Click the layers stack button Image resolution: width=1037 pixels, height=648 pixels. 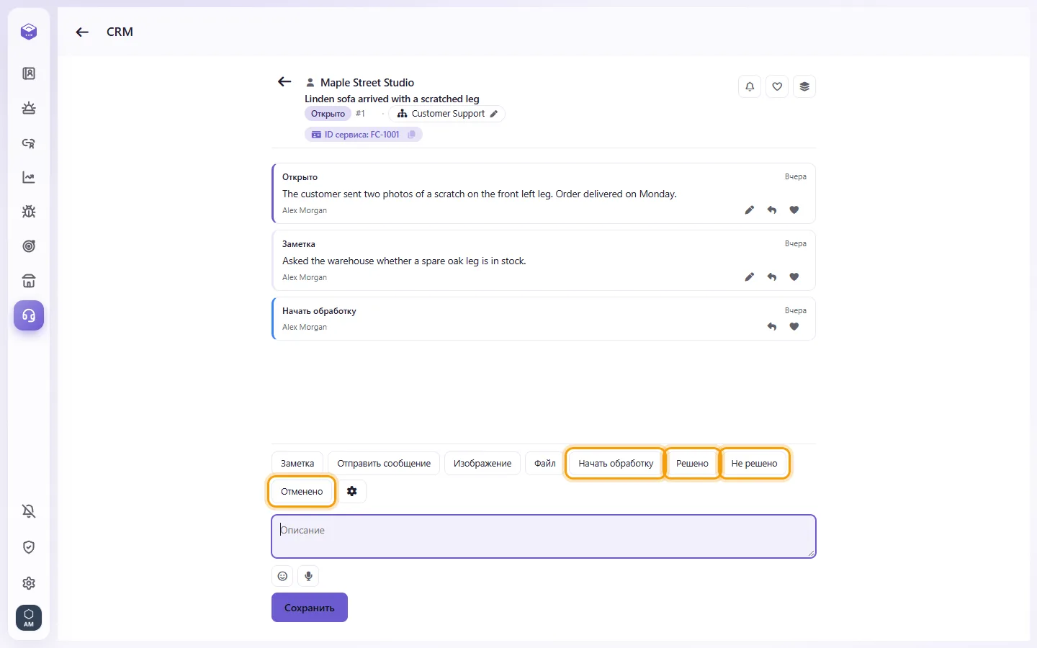coord(804,86)
